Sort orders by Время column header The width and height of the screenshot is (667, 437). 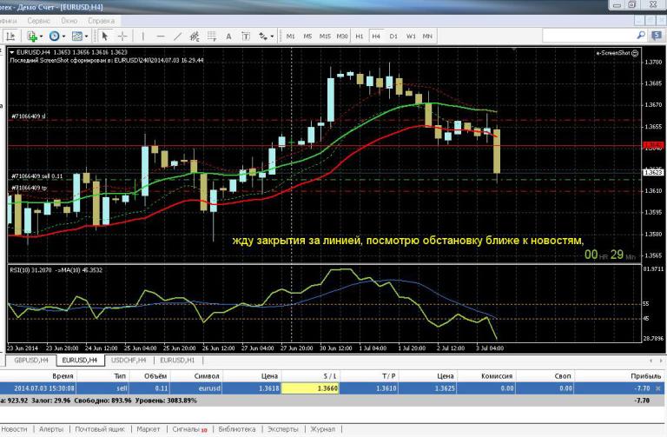coord(63,376)
